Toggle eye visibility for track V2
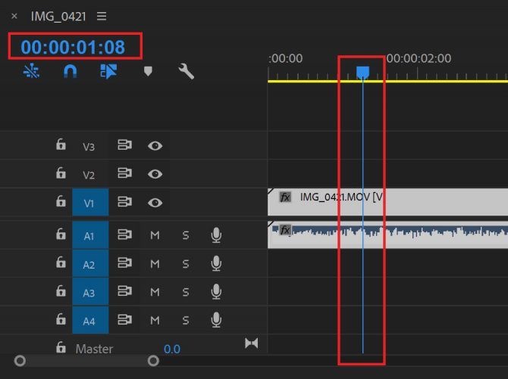 point(155,174)
